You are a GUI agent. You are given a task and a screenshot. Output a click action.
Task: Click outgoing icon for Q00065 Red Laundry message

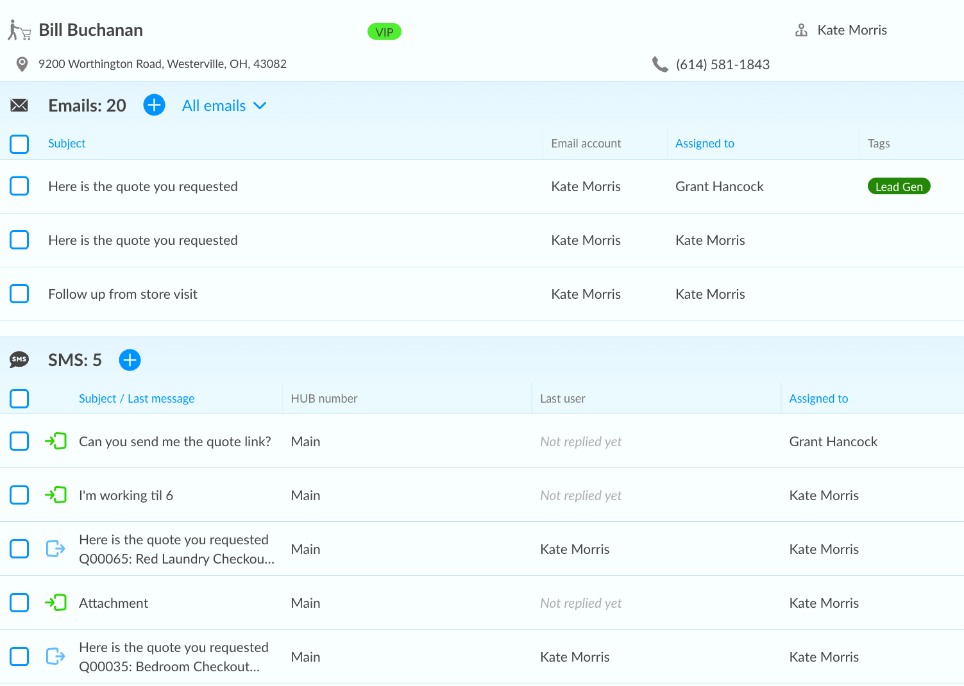tap(56, 549)
